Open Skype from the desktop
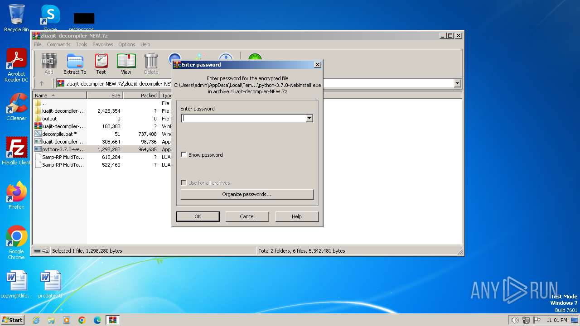Viewport: 580px width, 326px height. (50, 18)
